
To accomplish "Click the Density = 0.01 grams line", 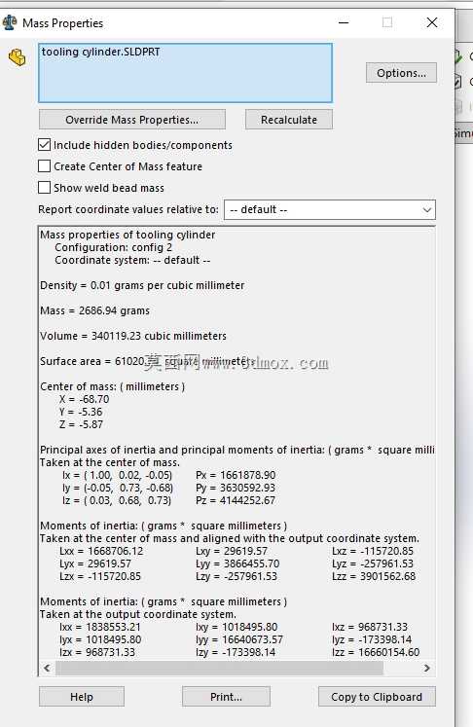I will (x=142, y=285).
